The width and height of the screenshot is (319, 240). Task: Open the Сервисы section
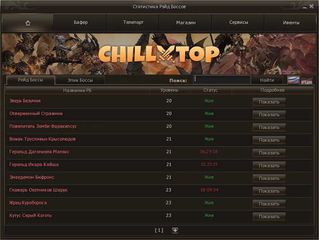pos(239,23)
